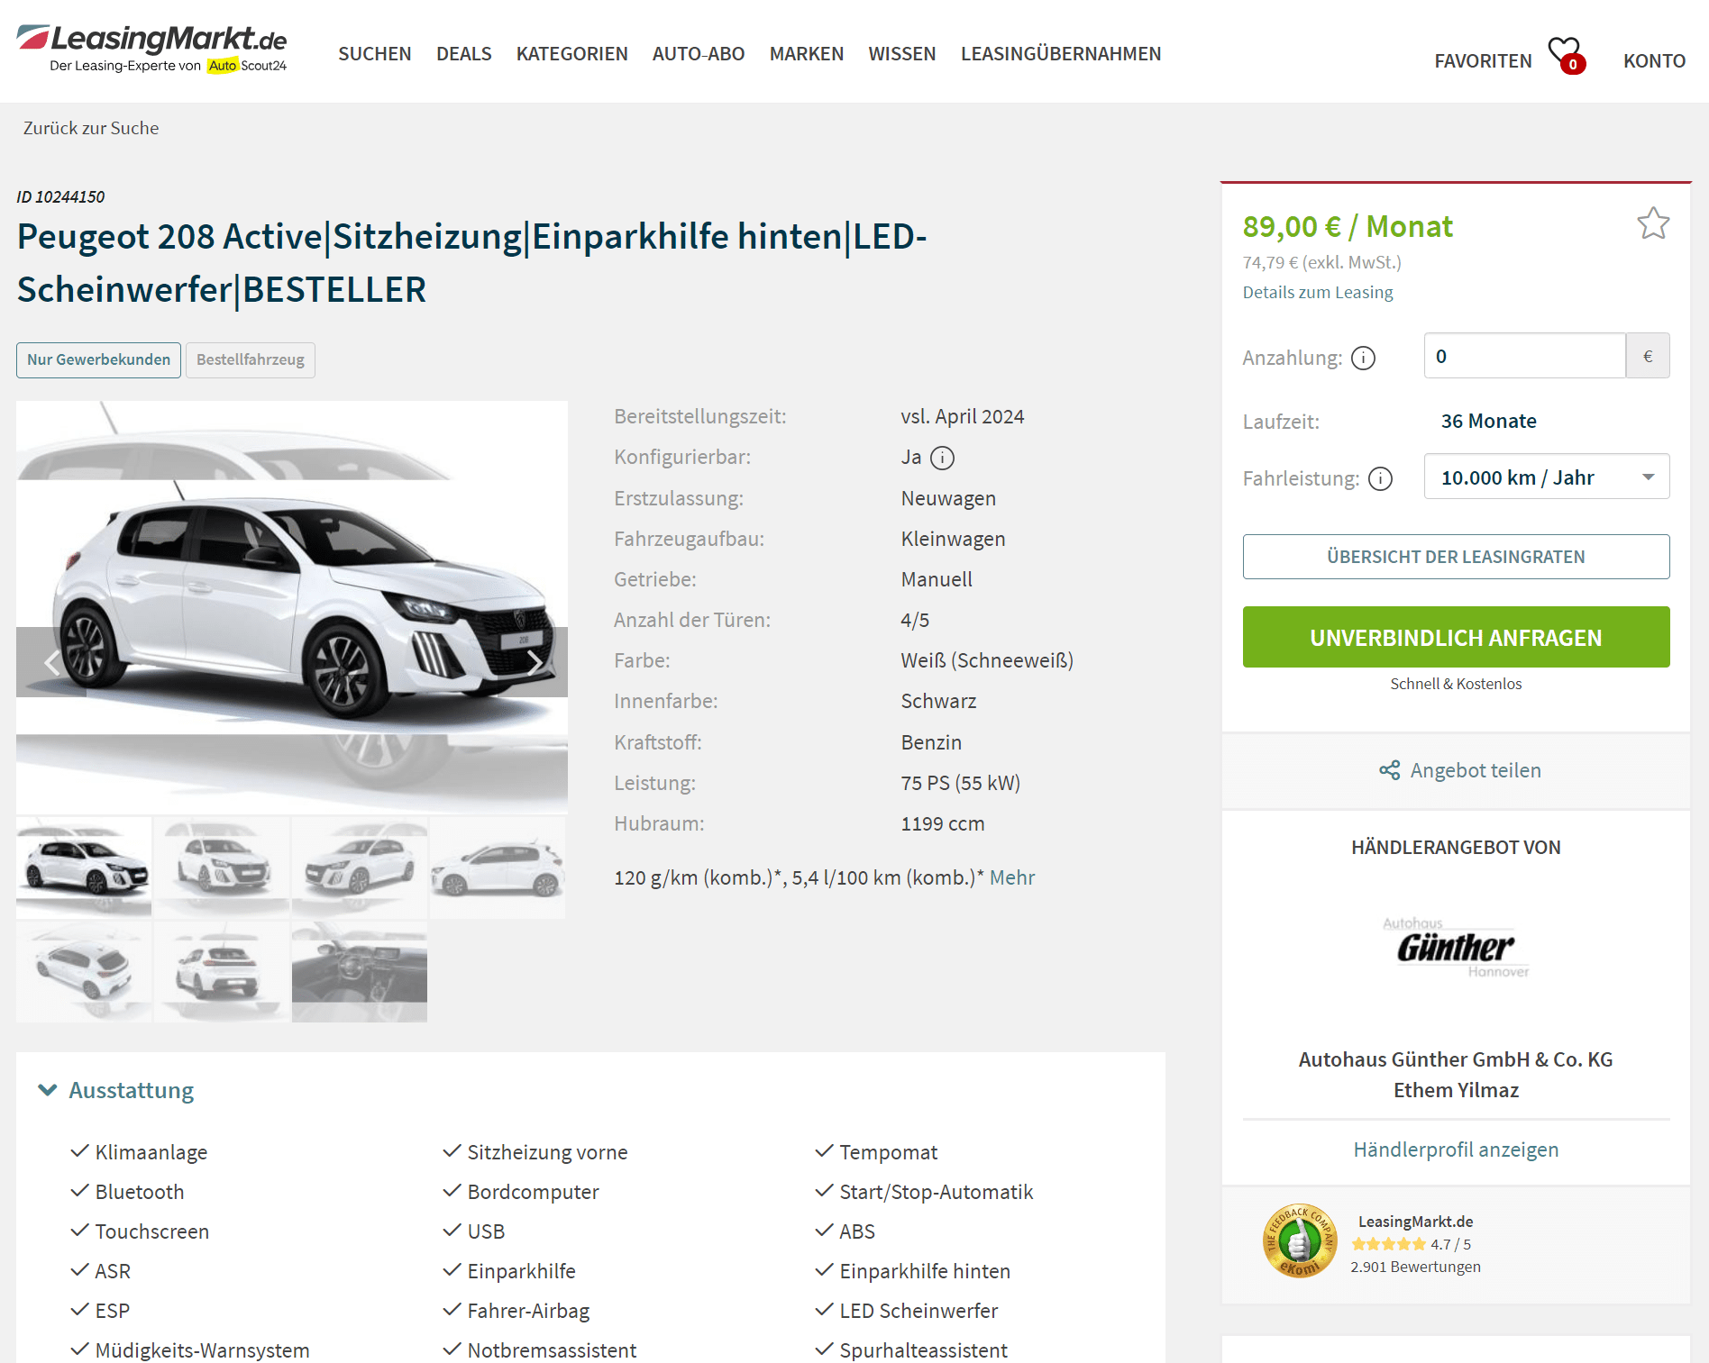The height and width of the screenshot is (1363, 1709).
Task: Click 'Autohaus Günther GmbH & Co. KG' name
Action: click(x=1456, y=1059)
